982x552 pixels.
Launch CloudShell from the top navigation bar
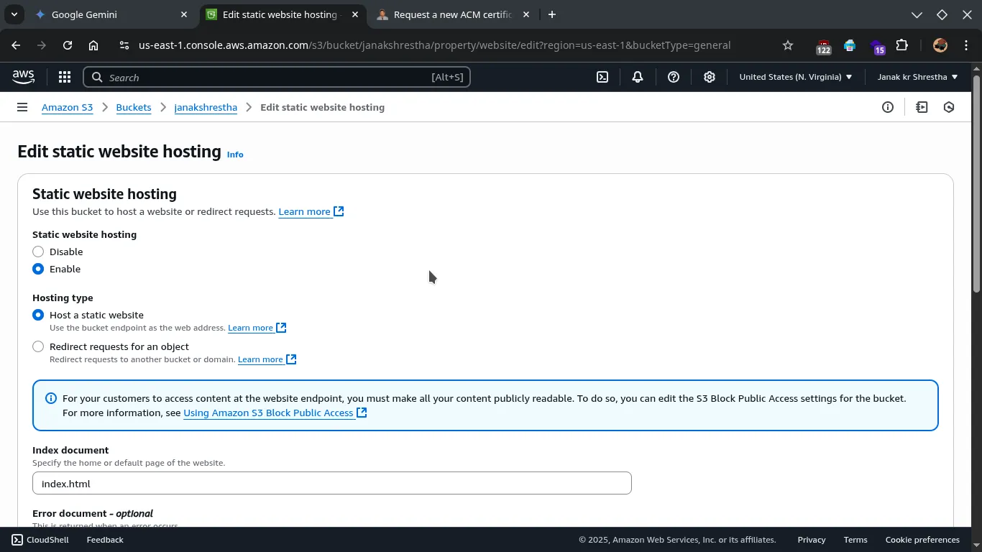tap(602, 77)
